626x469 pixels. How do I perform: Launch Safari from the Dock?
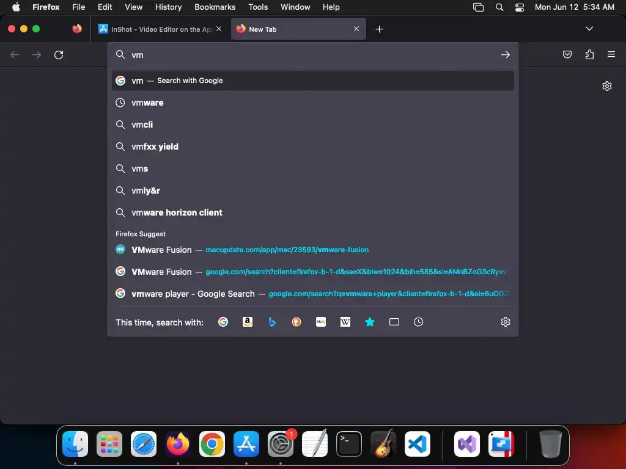pos(144,444)
